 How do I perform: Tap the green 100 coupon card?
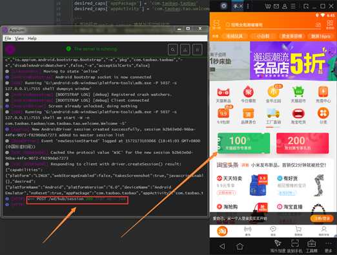243,143
